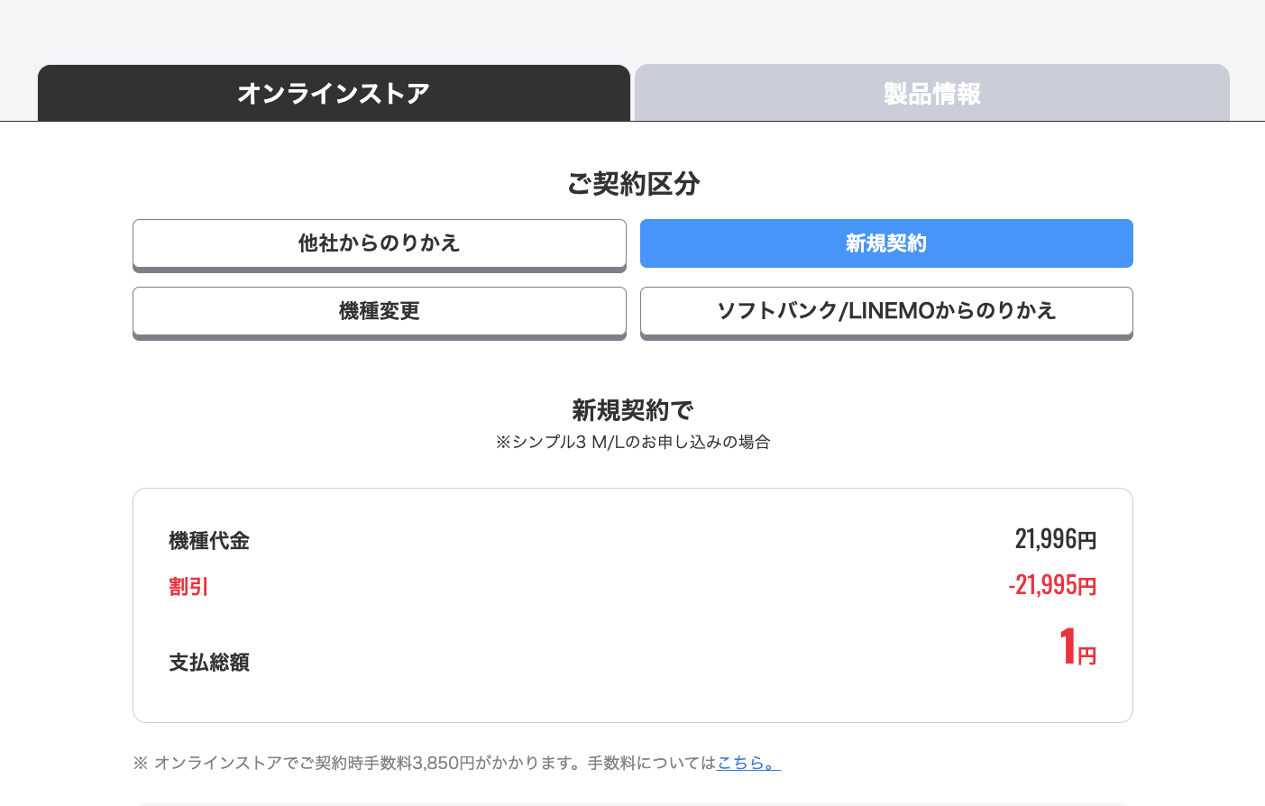Switch to the オンラインストア tab
The width and height of the screenshot is (1265, 806).
click(x=334, y=93)
